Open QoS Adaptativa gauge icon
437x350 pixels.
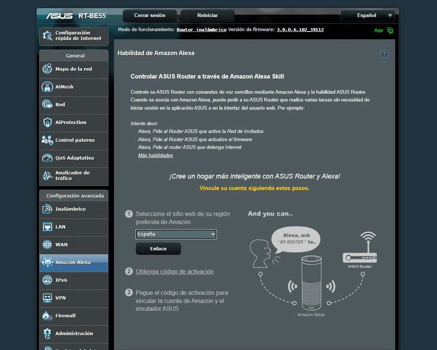(47, 158)
